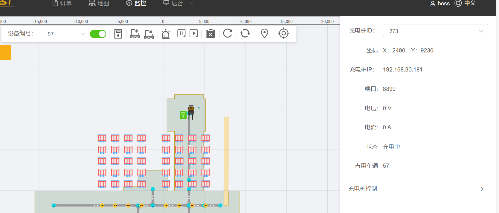Click the boss user account link
The image size is (499, 213).
coord(440,4)
